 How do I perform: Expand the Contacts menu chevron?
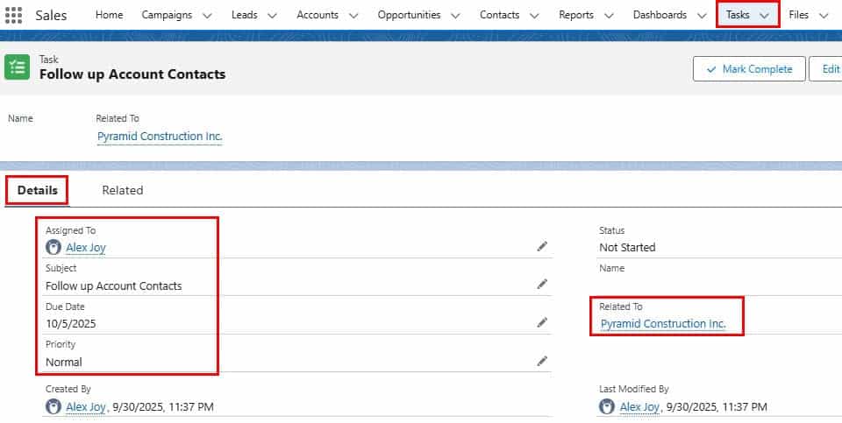tap(534, 16)
